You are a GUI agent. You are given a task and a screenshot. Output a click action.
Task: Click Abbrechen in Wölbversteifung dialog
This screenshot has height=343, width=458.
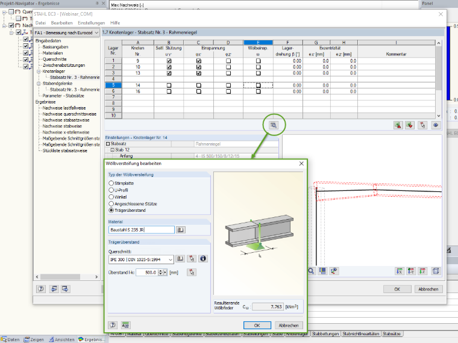pos(289,325)
